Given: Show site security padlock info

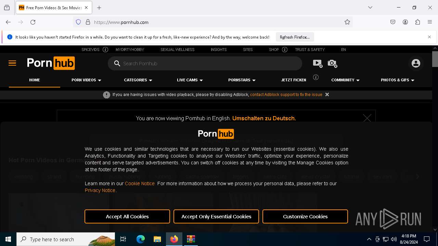Looking at the screenshot, I should pos(88,22).
